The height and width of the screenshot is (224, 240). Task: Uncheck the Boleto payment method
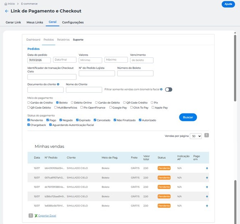coord(57,102)
